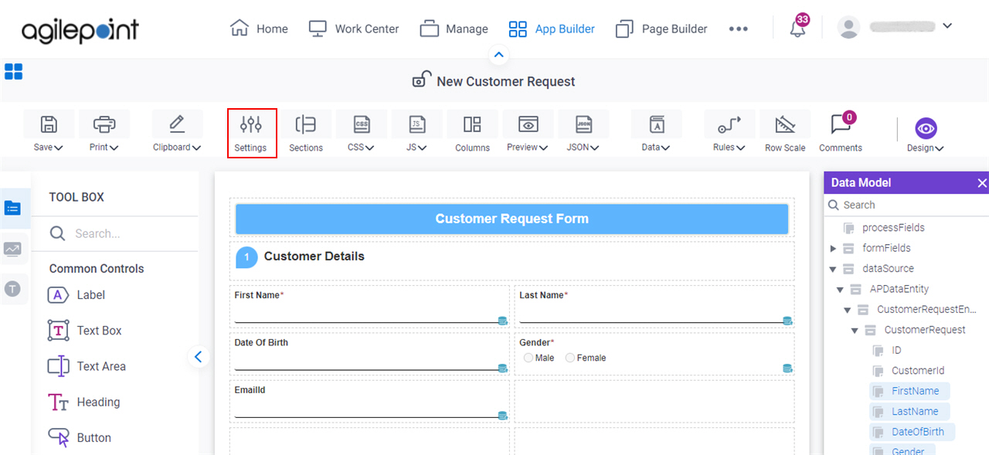Select the Button control in Tool Box
Screen dimensions: 989x455
80,437
